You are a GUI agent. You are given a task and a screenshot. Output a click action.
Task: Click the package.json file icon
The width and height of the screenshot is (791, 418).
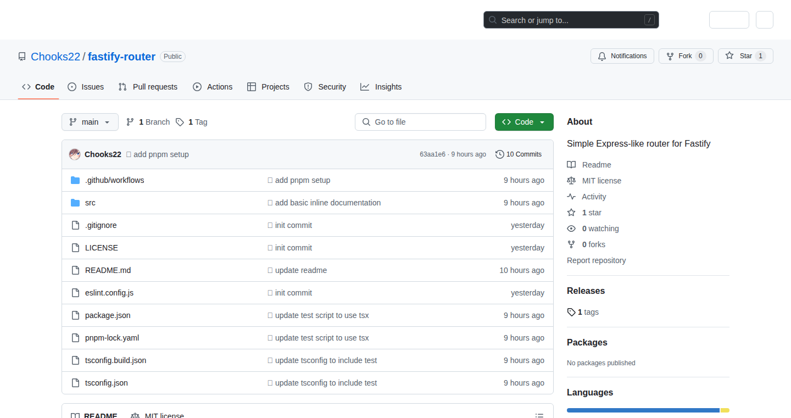pos(75,315)
